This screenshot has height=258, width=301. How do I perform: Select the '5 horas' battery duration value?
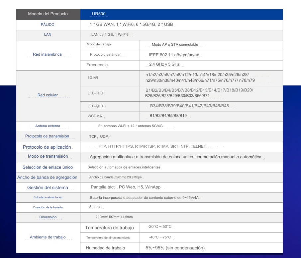[95, 207]
